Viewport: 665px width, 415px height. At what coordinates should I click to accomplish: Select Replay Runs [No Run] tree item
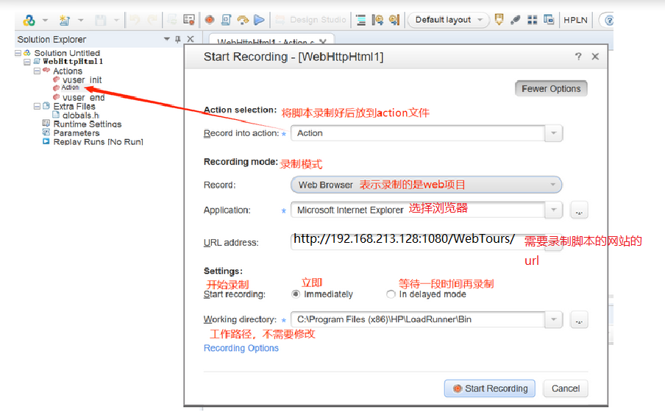tap(98, 142)
